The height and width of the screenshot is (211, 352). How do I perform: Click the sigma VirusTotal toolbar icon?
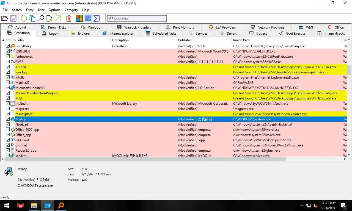point(97,18)
